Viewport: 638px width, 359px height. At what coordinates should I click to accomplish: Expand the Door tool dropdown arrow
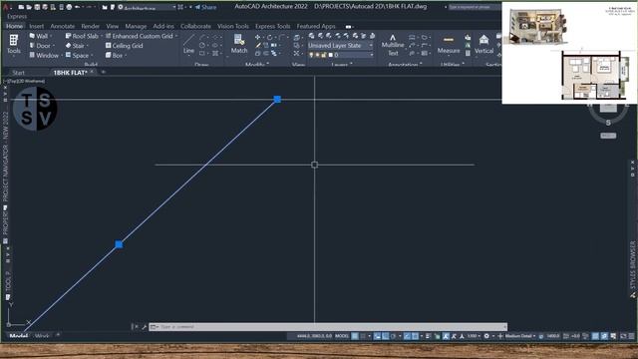[x=54, y=46]
